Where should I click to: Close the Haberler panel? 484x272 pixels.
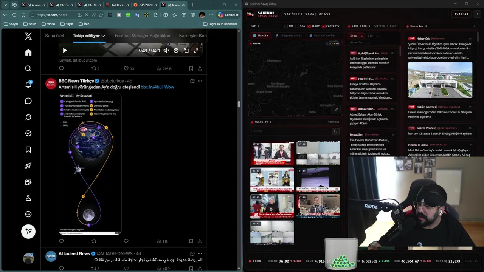pos(473,26)
